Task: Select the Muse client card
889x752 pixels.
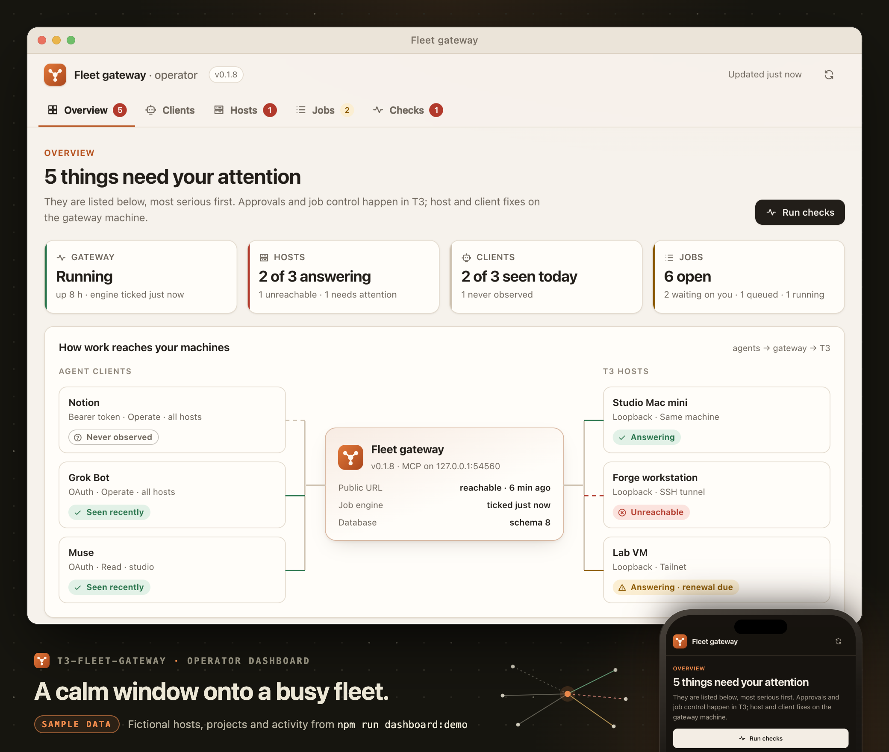Action: tap(172, 570)
